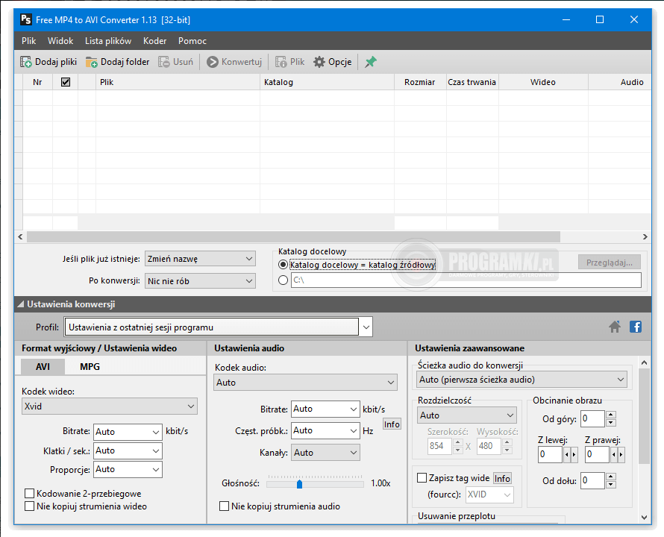Click the Plik column header in file list
This screenshot has width=664, height=537.
178,82
